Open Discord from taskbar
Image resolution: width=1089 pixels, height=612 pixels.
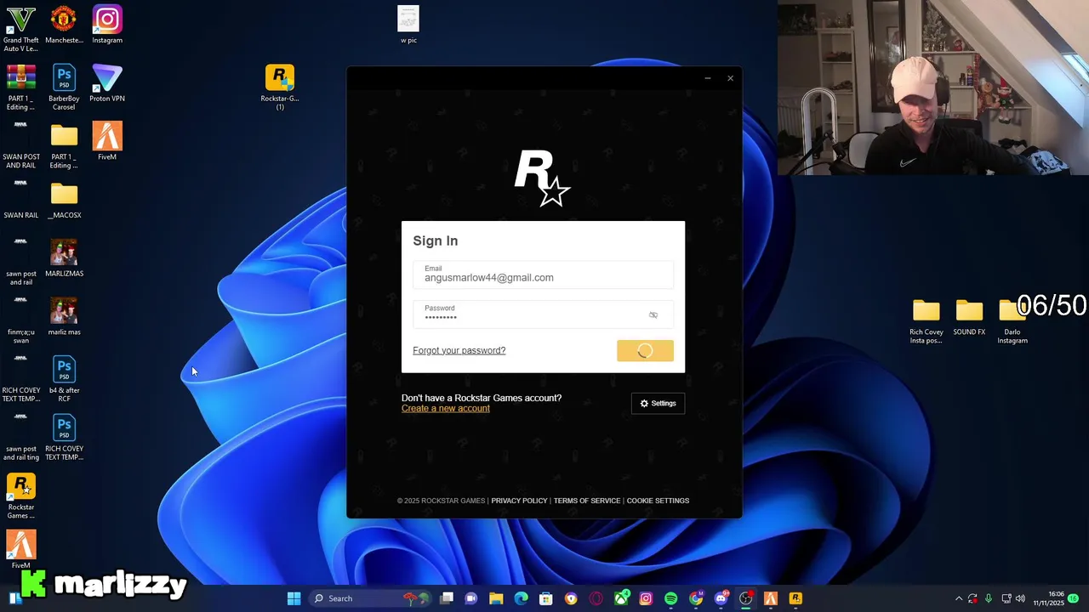(721, 598)
